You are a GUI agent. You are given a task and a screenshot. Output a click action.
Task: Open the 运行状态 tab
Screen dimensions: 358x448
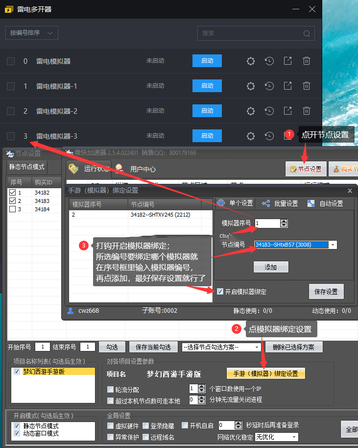pyautogui.click(x=89, y=169)
